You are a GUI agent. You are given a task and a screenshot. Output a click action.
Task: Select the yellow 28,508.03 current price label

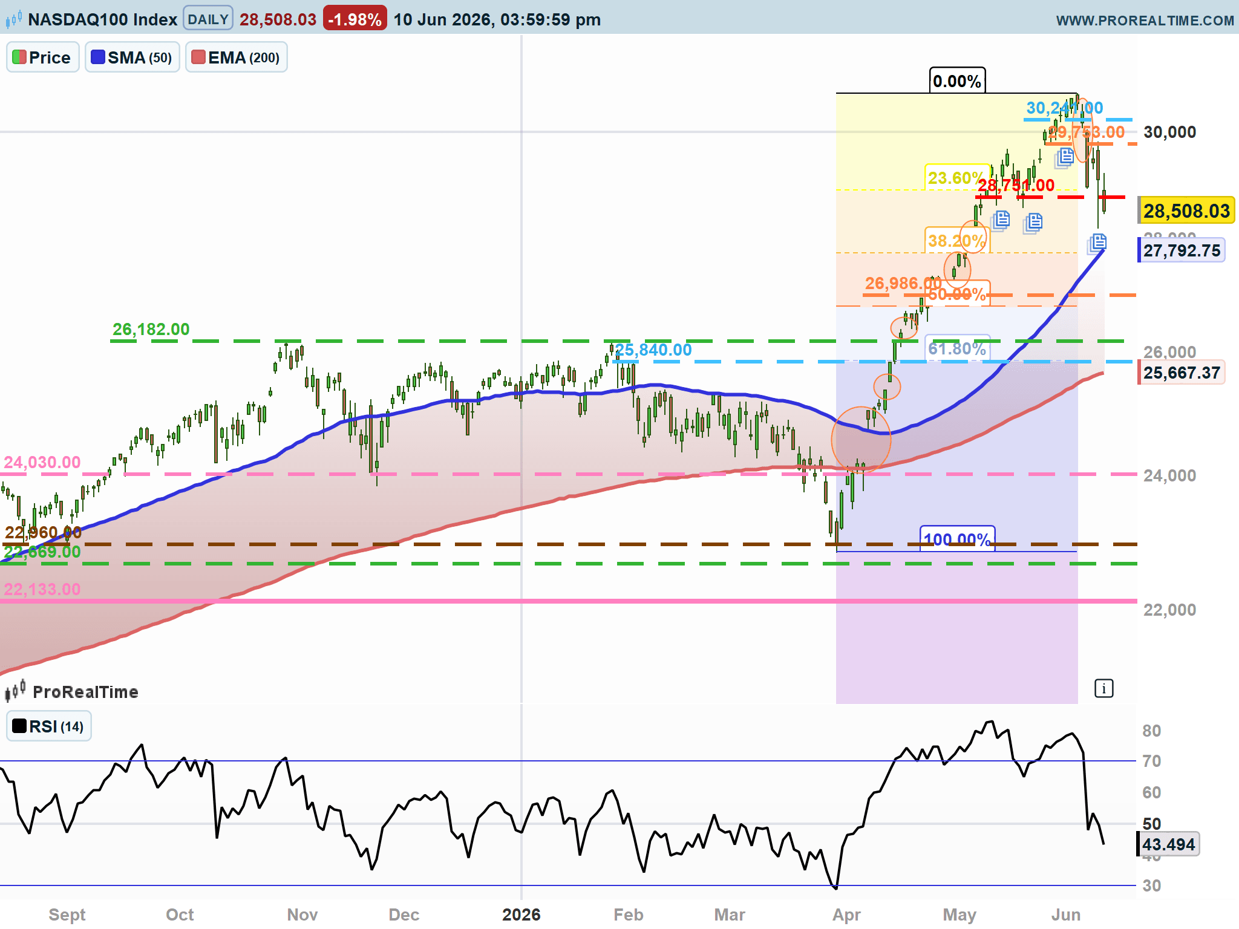1186,211
